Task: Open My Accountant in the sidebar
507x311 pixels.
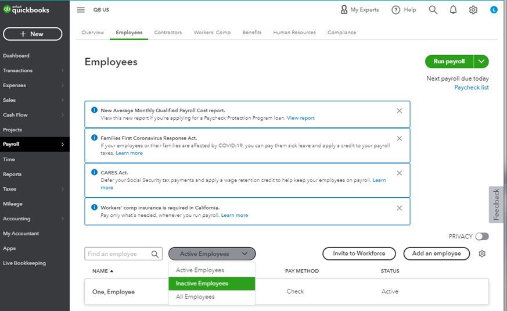Action: 21,233
